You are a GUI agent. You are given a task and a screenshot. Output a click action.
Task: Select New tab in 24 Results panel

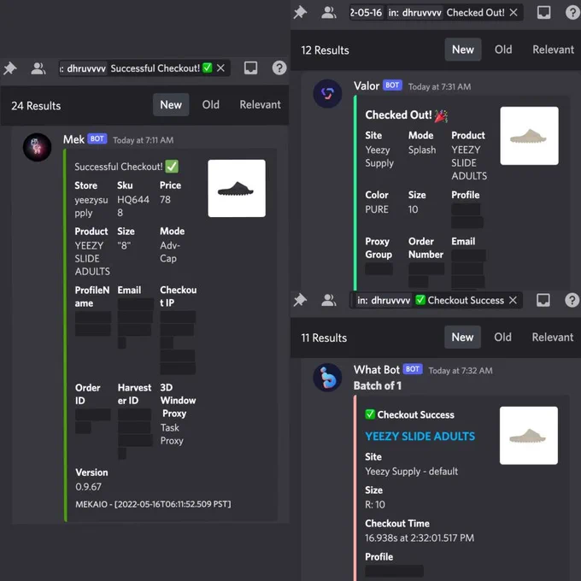click(171, 105)
